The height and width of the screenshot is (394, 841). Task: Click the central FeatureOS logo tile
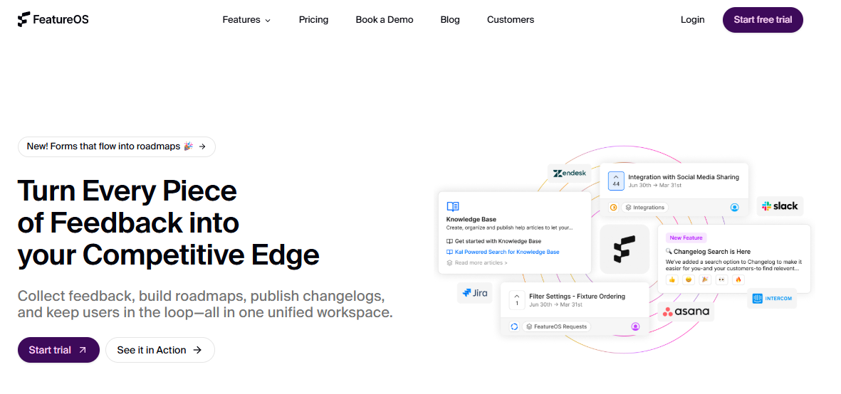click(625, 249)
